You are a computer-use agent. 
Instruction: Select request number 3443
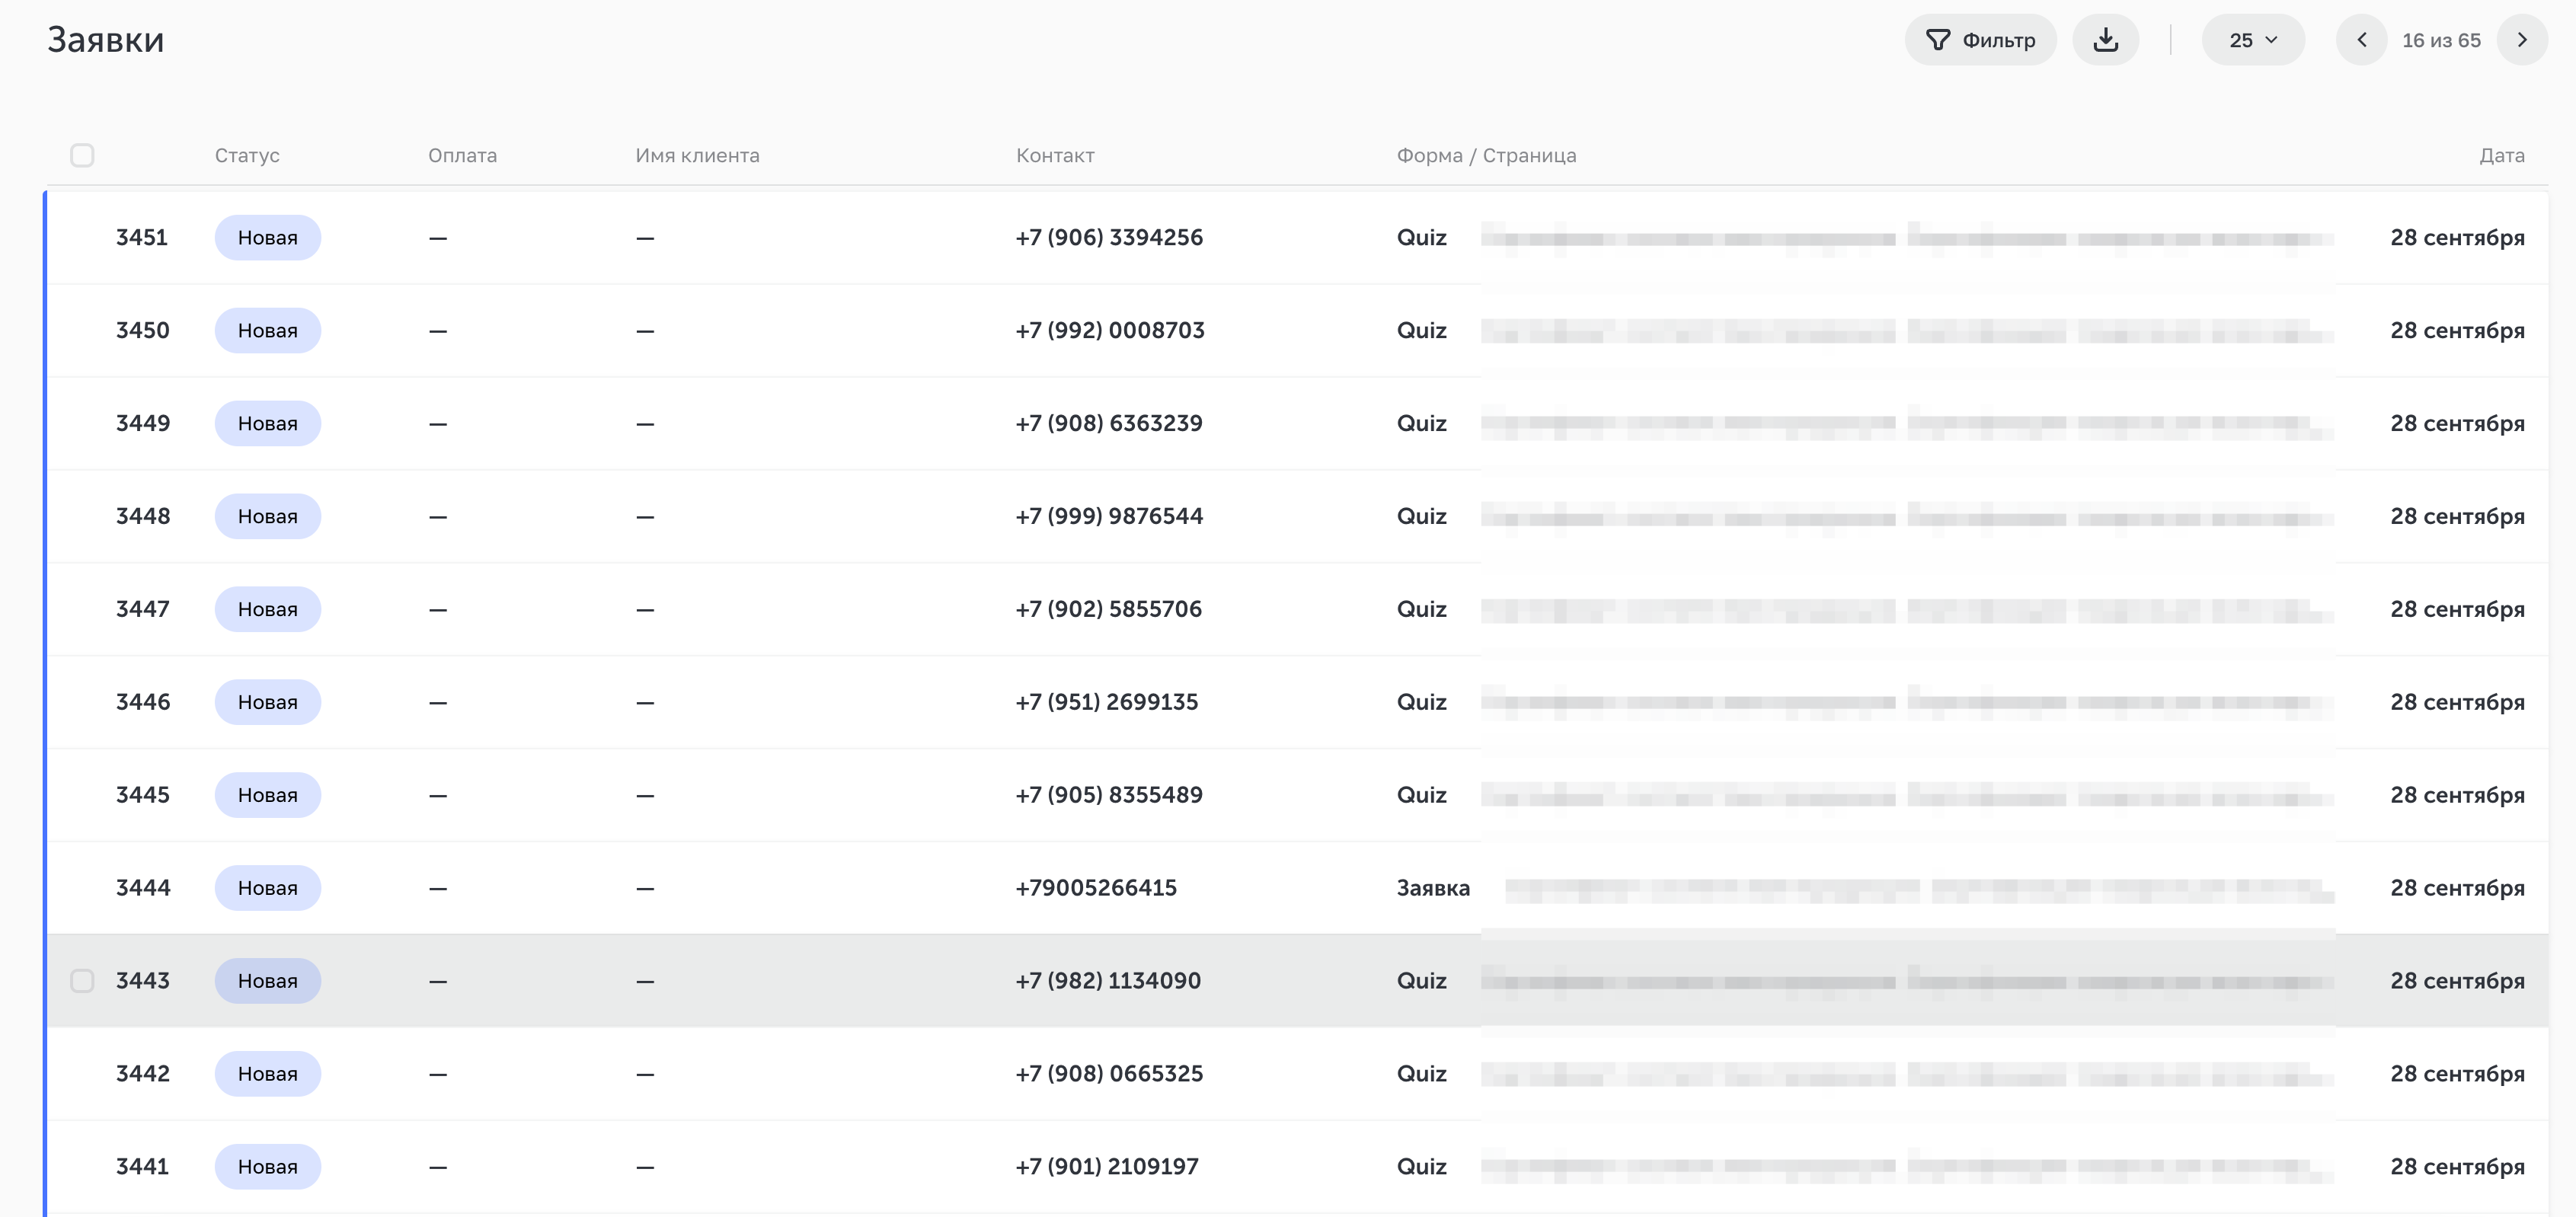pyautogui.click(x=142, y=981)
